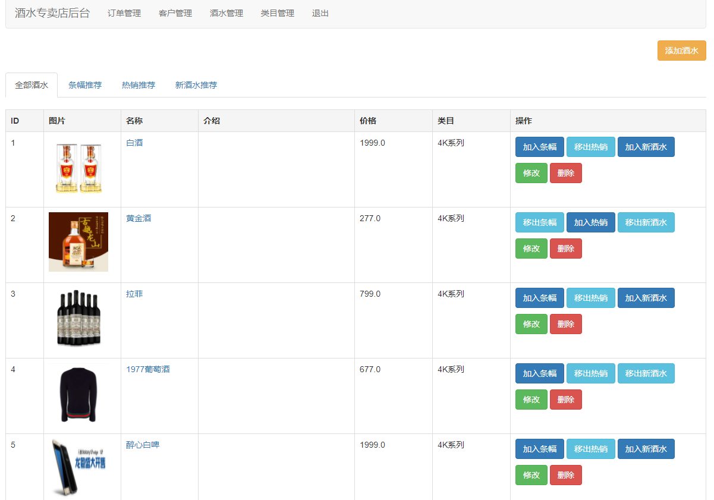
Task: Click 移出条幅 for 黄金酒
Action: 539,222
